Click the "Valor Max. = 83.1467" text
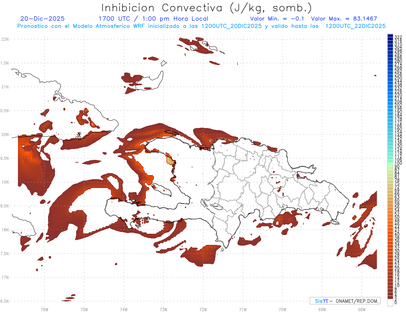406x314 pixels. point(344,19)
